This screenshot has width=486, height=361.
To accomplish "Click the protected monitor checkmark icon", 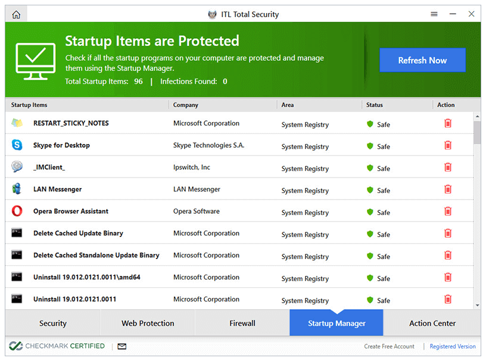I will pyautogui.click(x=36, y=61).
